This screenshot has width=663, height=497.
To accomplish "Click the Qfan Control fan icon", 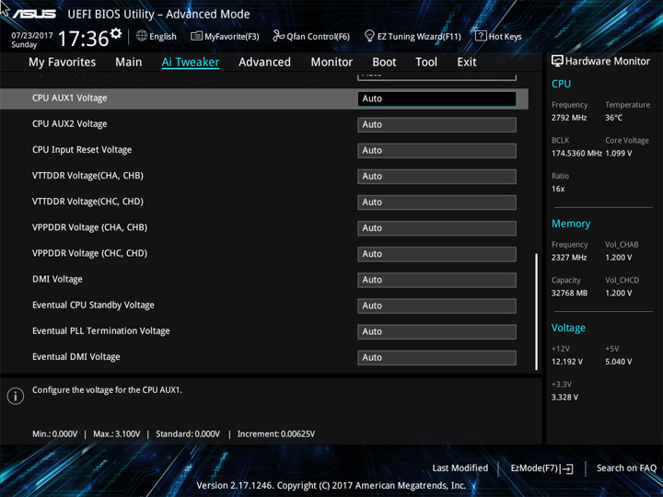I will [x=278, y=36].
